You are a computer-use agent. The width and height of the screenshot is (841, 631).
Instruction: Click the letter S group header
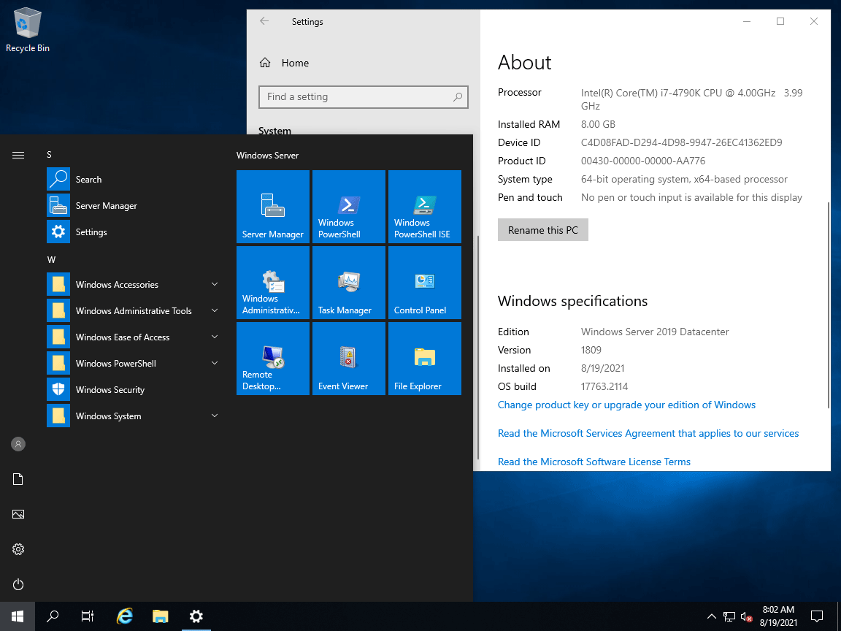50,155
